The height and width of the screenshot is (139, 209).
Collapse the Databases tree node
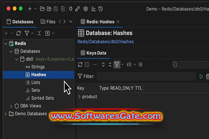11,52
